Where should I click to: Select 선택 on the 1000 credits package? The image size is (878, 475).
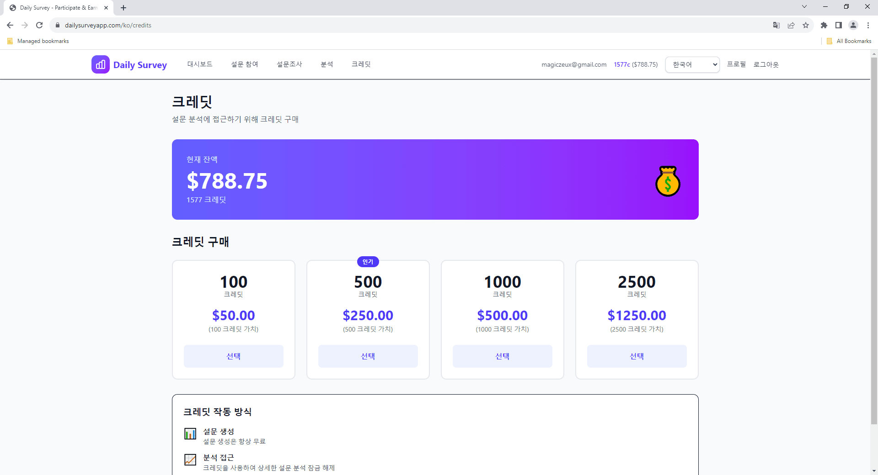pos(502,356)
